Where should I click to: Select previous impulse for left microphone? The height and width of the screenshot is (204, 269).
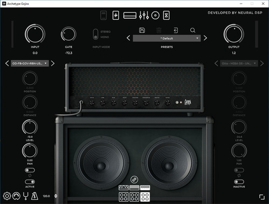point(7,63)
